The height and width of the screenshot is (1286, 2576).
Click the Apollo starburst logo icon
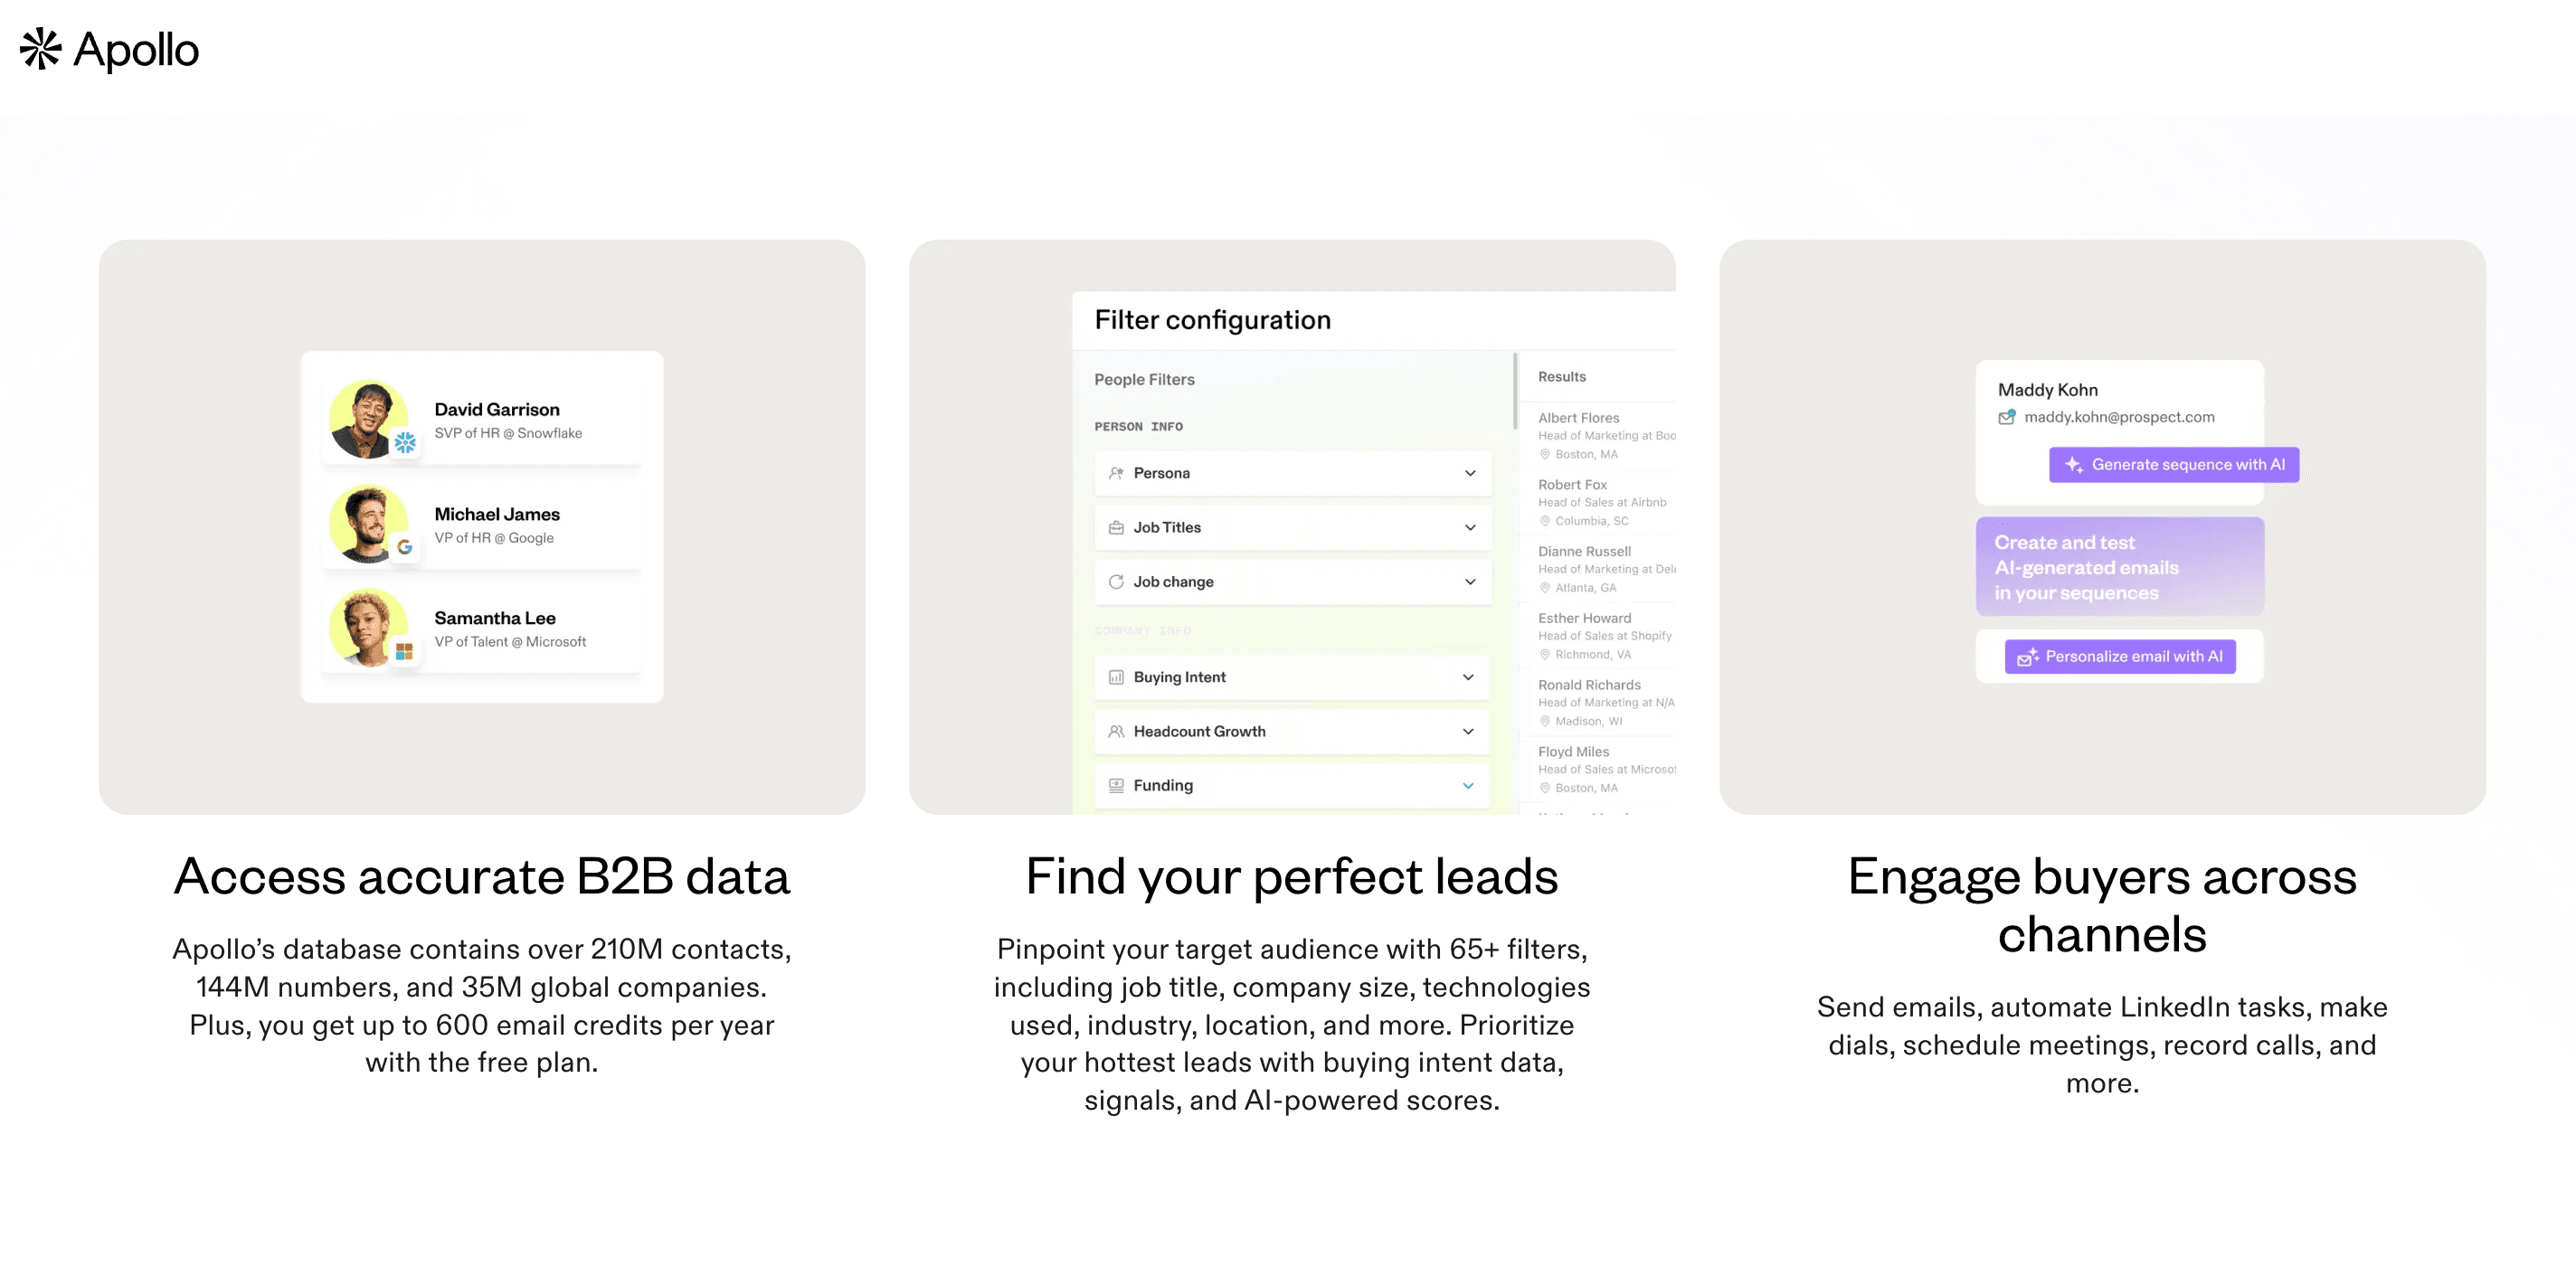[41, 49]
